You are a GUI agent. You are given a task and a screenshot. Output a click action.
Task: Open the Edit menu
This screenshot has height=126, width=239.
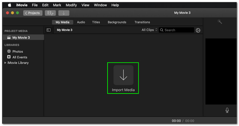tap(45, 5)
